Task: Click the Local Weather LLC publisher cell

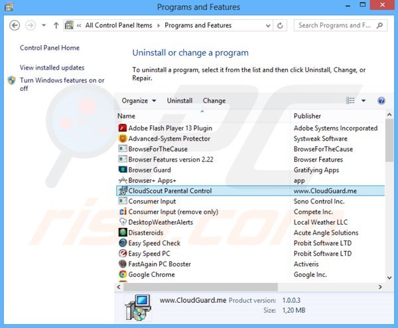Action: point(320,222)
